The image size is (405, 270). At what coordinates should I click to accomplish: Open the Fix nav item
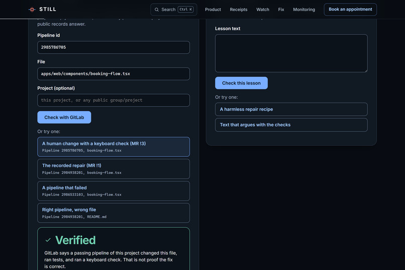tap(281, 10)
